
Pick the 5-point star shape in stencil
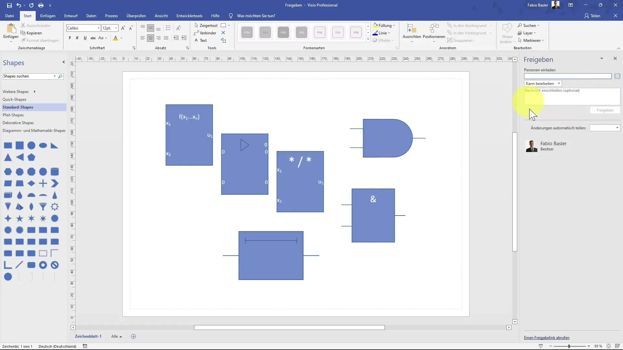20,218
